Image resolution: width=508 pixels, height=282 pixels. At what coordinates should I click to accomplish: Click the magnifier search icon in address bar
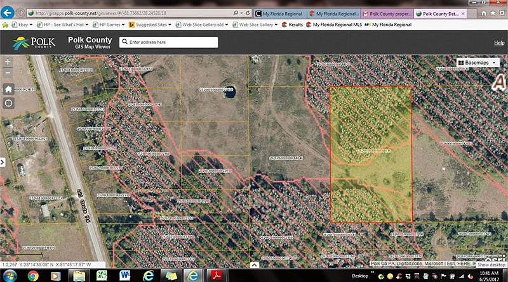236,13
